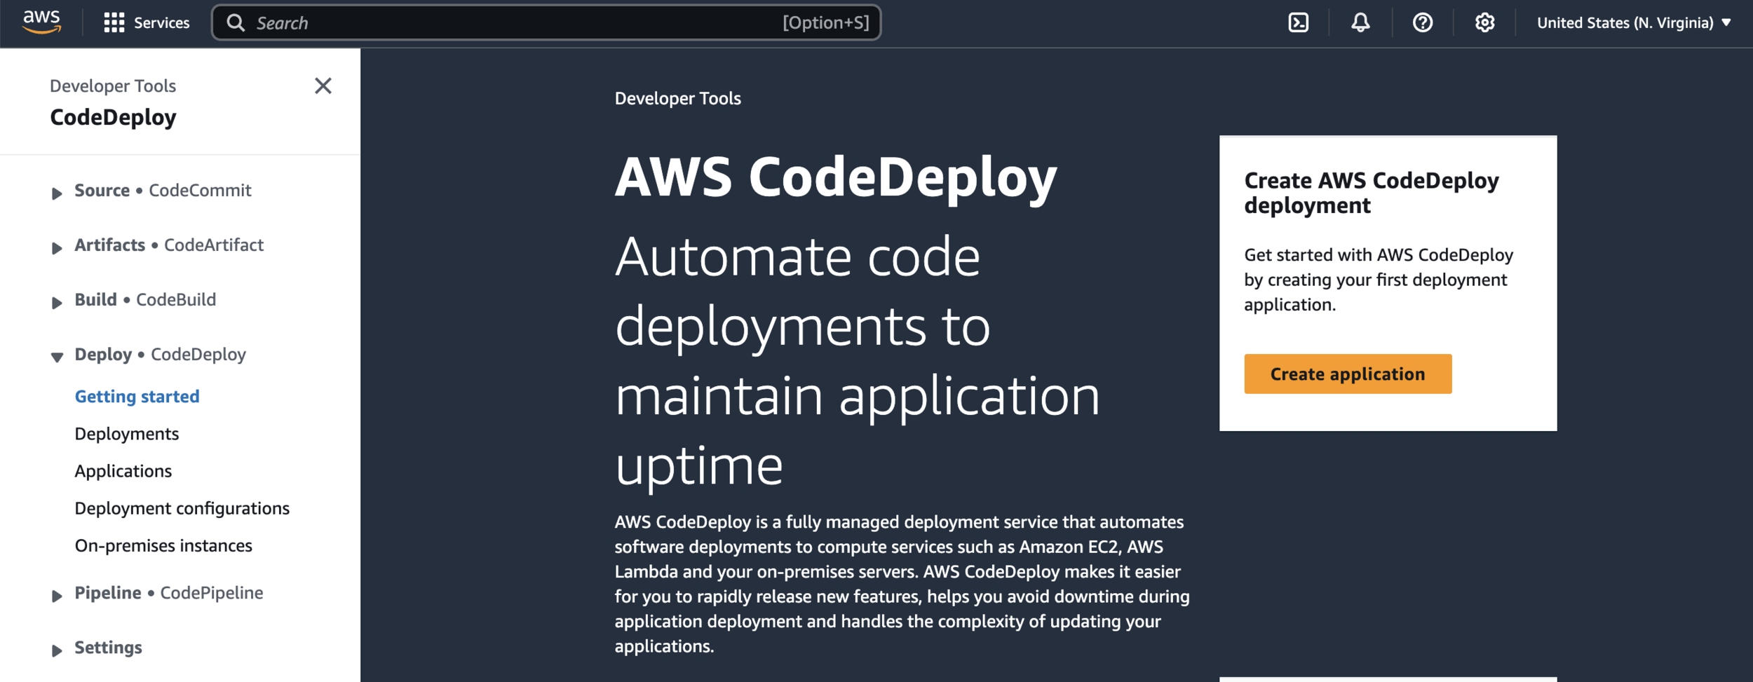Open Applications in the sidebar
Viewport: 1753px width, 682px height.
click(123, 470)
